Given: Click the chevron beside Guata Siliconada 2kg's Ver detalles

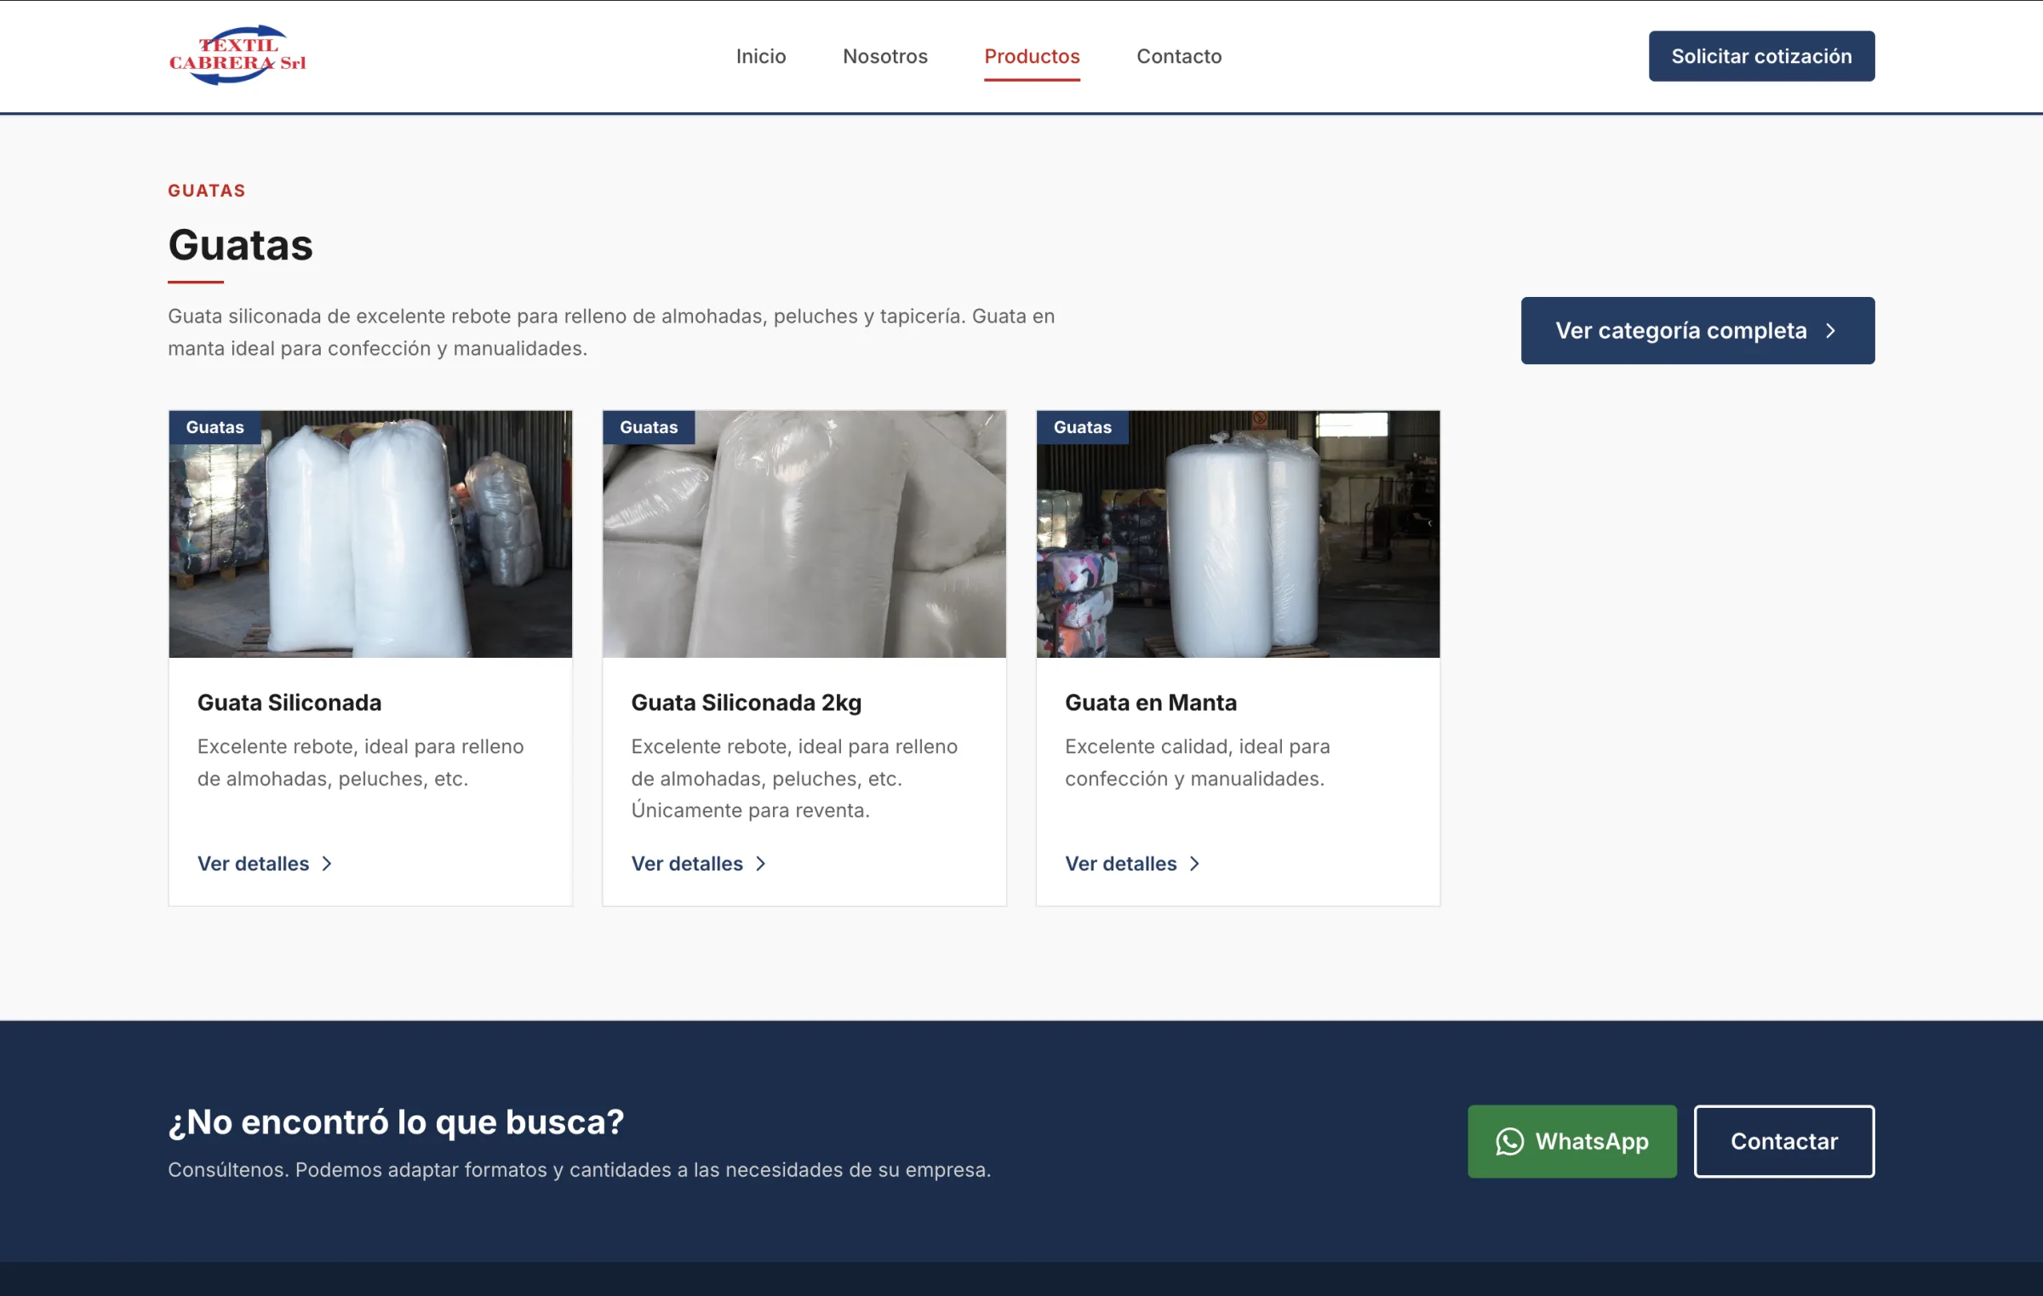Looking at the screenshot, I should coord(761,864).
